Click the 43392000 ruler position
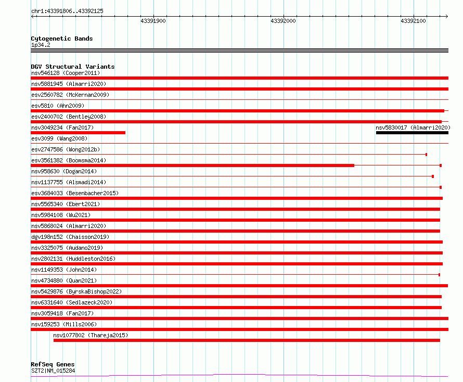Image resolution: width=463 pixels, height=382 pixels. (x=283, y=21)
